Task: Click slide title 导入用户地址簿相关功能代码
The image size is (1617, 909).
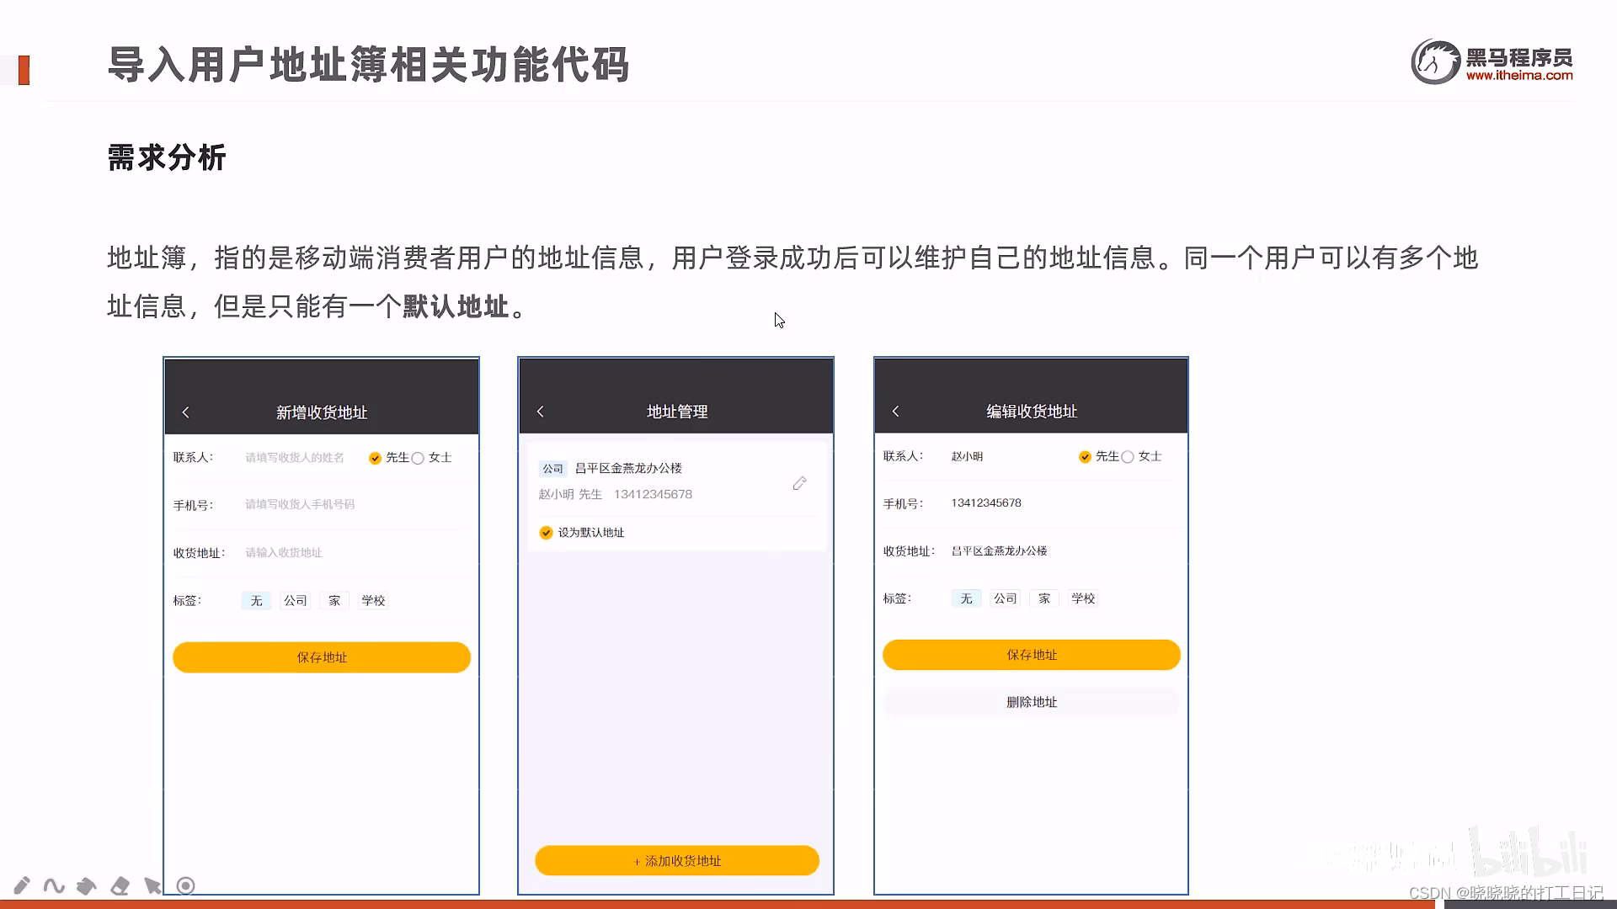Action: [369, 65]
